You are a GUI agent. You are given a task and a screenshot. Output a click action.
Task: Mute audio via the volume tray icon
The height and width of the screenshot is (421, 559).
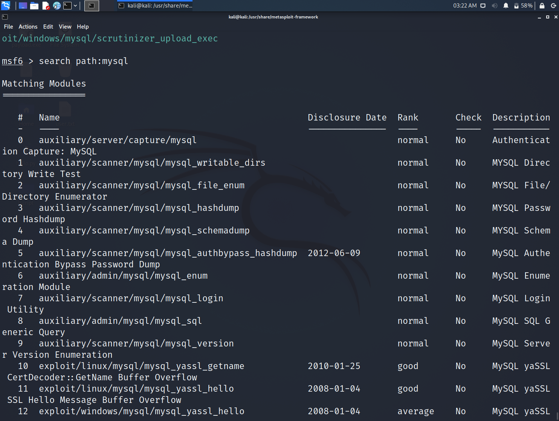[x=495, y=6]
